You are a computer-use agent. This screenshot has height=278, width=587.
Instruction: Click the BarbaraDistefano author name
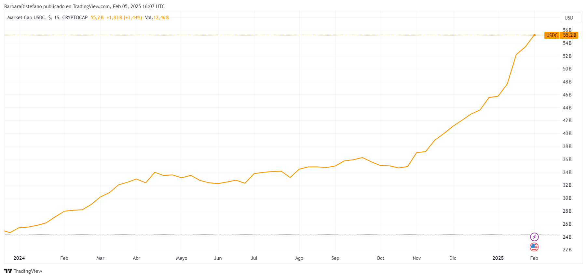point(23,6)
